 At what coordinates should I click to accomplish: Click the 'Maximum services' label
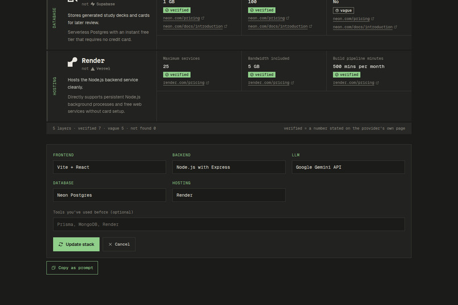(x=181, y=59)
